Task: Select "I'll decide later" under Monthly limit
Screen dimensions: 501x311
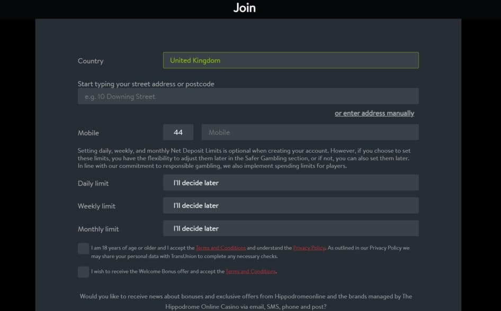Action: tap(290, 228)
